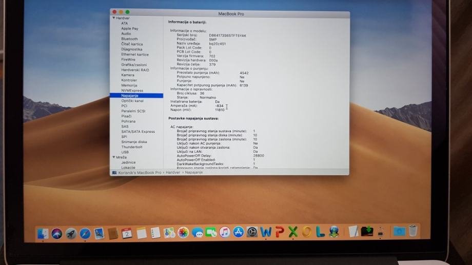
Task: Select Pohrana in sidebar
Action: point(128,121)
